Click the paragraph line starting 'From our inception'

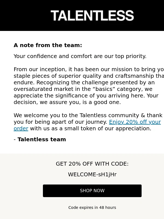tap(89, 70)
